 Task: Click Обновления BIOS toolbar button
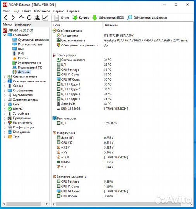pyautogui.click(x=108, y=17)
